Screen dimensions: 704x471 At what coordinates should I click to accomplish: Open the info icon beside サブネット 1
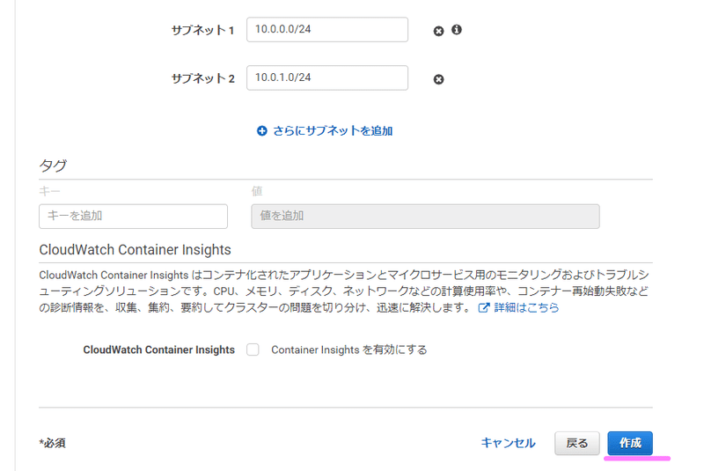[457, 30]
